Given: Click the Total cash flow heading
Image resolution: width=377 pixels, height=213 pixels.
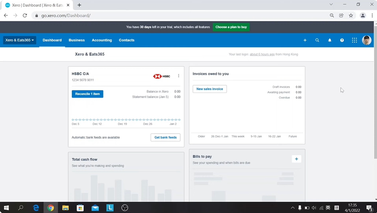Looking at the screenshot, I should coord(85,159).
